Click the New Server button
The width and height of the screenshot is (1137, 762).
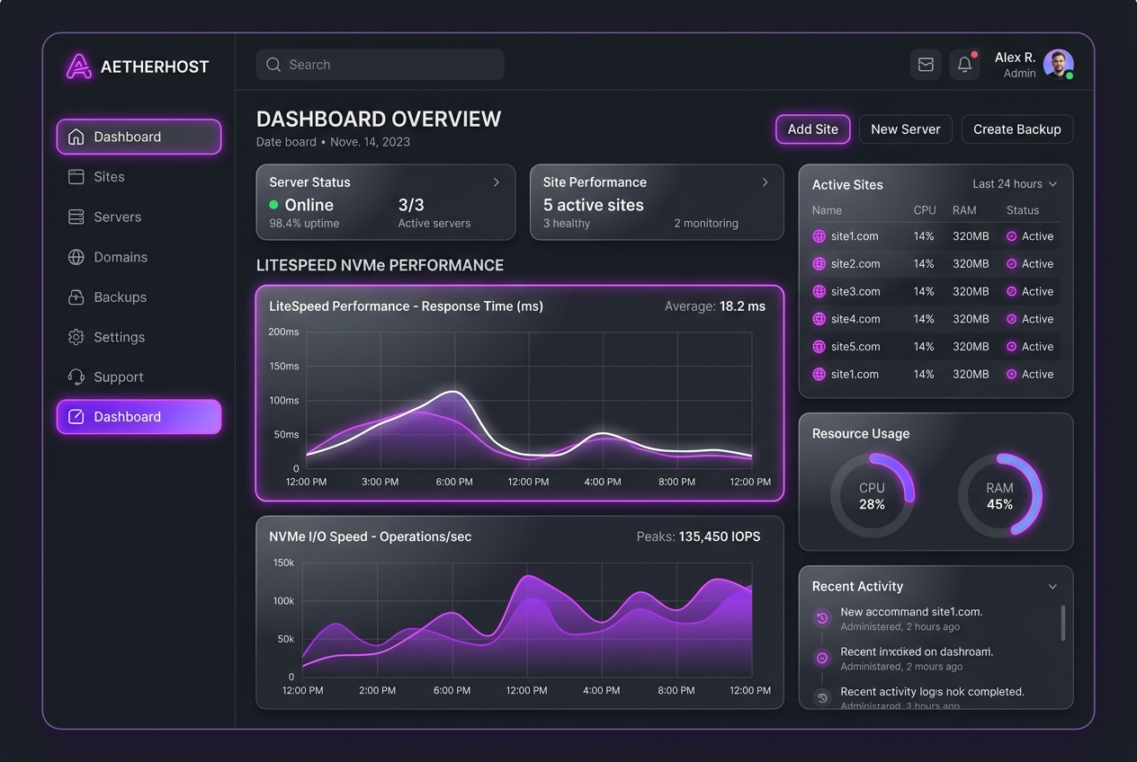tap(906, 129)
